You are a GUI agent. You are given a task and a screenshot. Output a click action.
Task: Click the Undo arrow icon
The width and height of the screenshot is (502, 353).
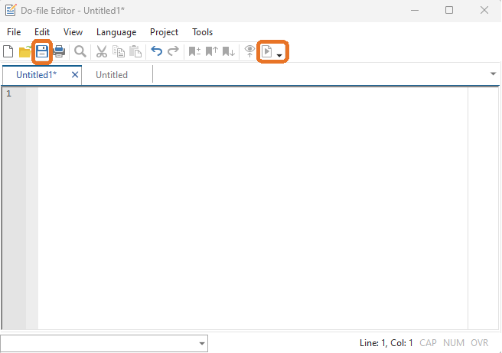coord(156,52)
